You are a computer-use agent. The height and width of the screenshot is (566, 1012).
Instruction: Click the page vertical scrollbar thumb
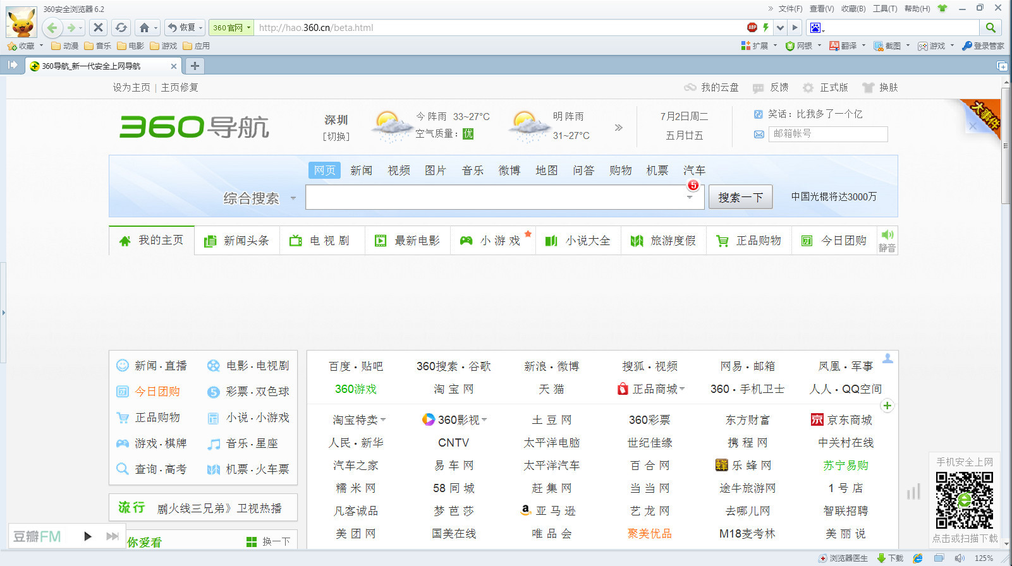click(x=1006, y=147)
